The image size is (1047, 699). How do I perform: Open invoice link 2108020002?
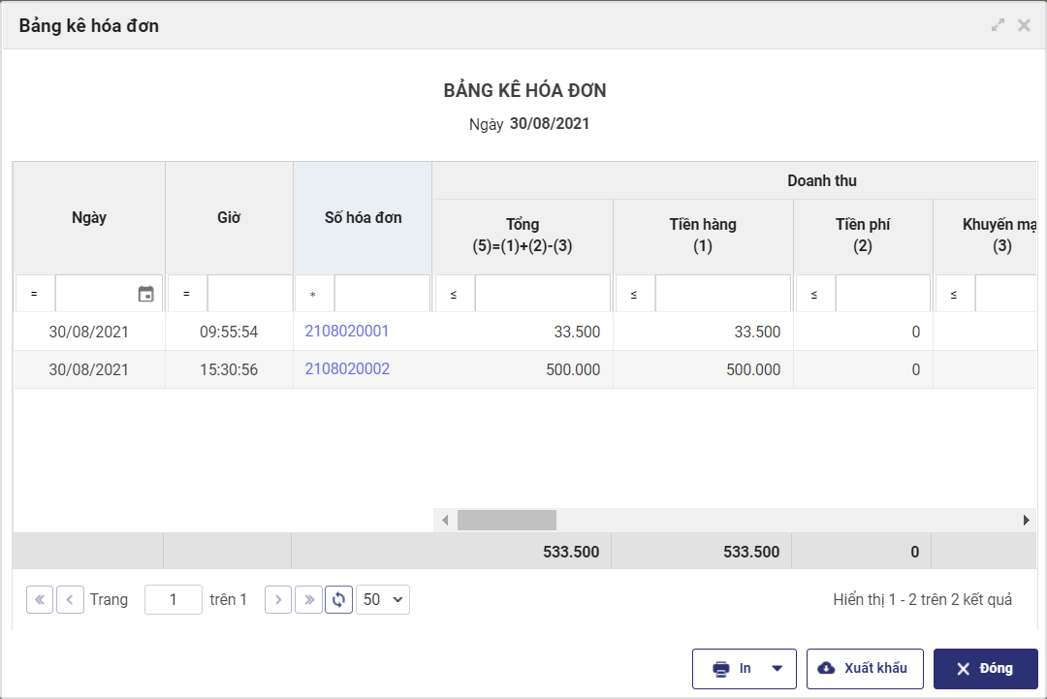coord(347,369)
